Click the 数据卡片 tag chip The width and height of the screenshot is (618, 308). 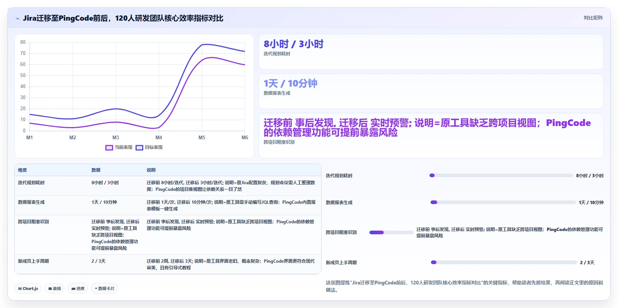tap(105, 288)
